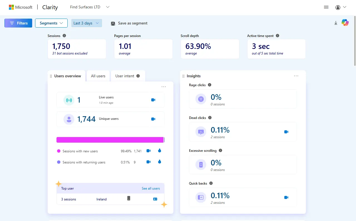Click the Excessive scrolling icon

(x=201, y=165)
